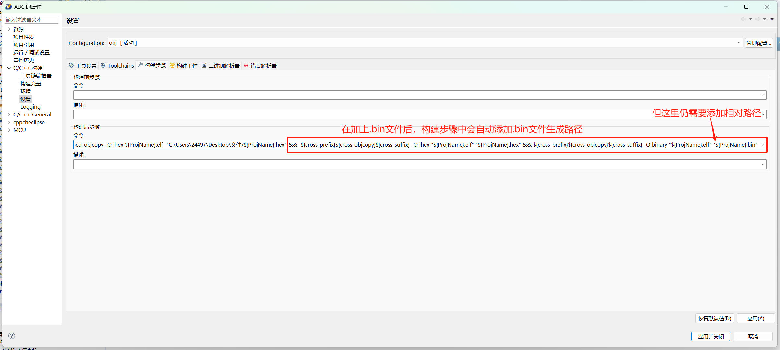Collapse the C/C++ 构建 tree node
780x350 pixels.
[x=9, y=68]
